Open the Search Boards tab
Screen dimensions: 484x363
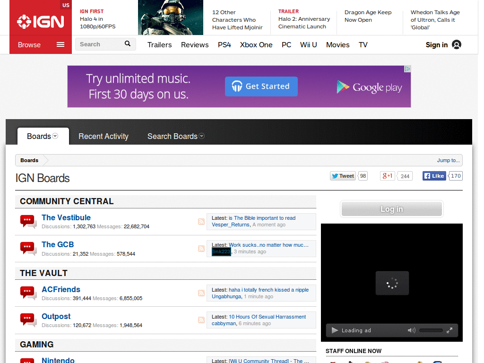(x=172, y=136)
